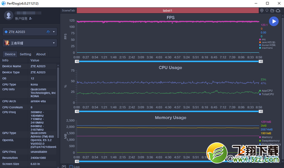Screen dimensions: 284x168
Task: Click the user avatar picture
Action: coord(8,15)
